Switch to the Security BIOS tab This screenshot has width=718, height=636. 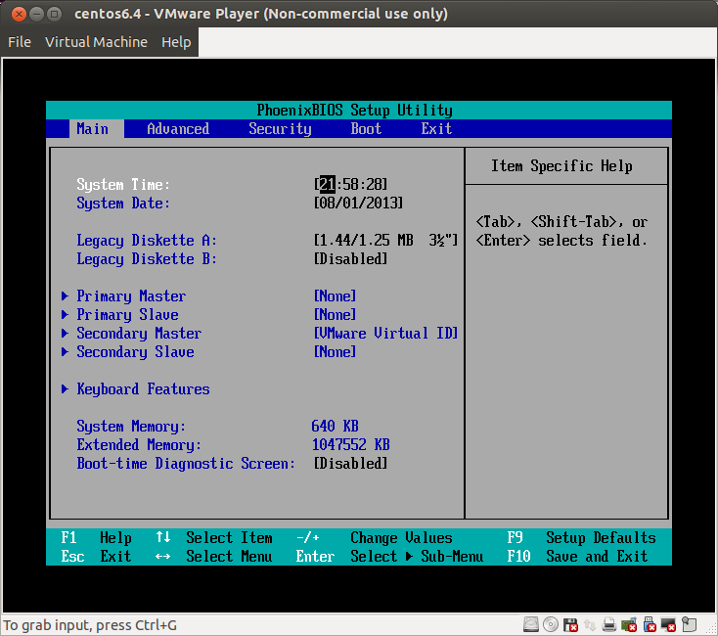280,128
